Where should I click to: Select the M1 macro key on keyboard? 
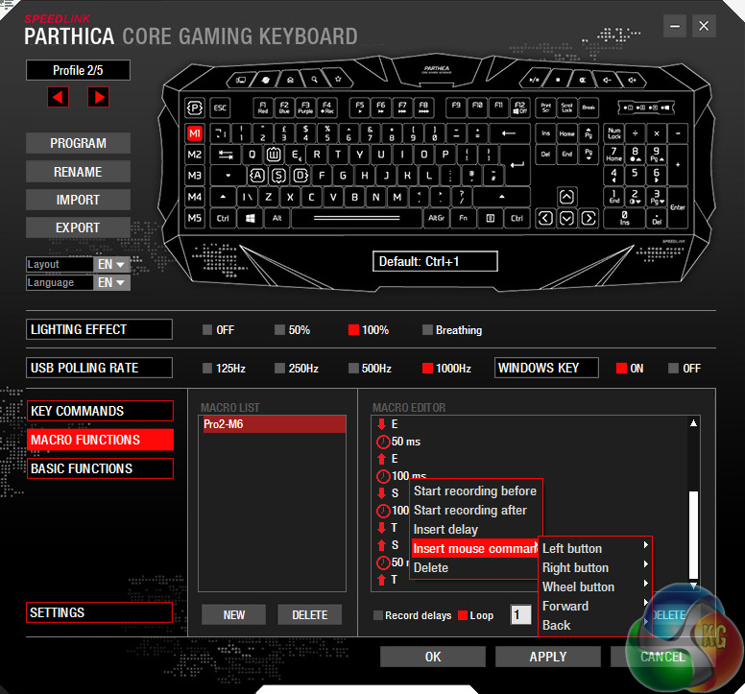click(195, 133)
